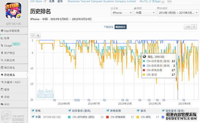Image resolution: width=200 pixels, height=123 pixels.
Task: Open 评级 star sidebar item
Action: tap(14, 97)
